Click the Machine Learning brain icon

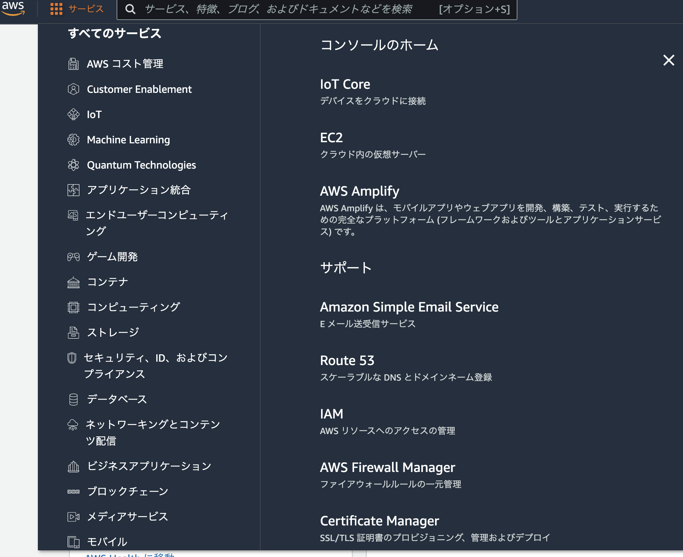click(73, 140)
